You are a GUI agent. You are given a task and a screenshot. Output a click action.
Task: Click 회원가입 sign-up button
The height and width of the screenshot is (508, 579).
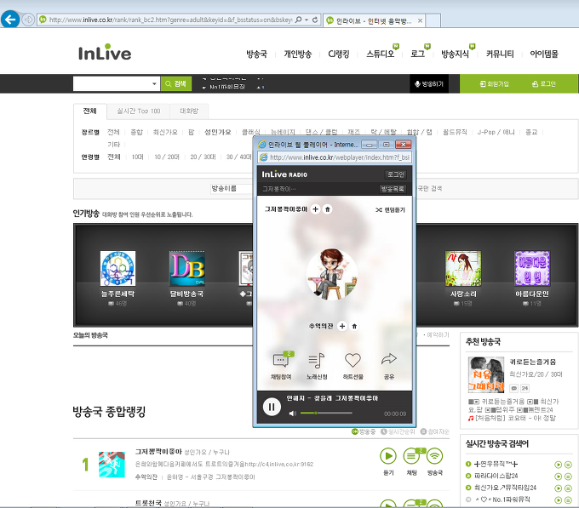pos(494,84)
